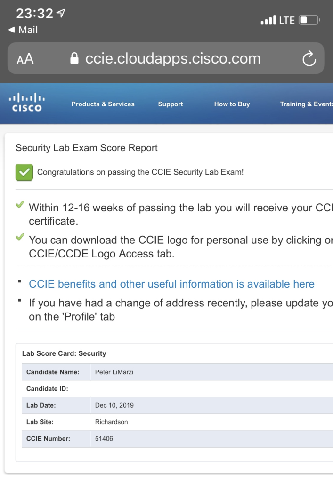Tap the Security Lab Exam Score Report heading

(87, 148)
